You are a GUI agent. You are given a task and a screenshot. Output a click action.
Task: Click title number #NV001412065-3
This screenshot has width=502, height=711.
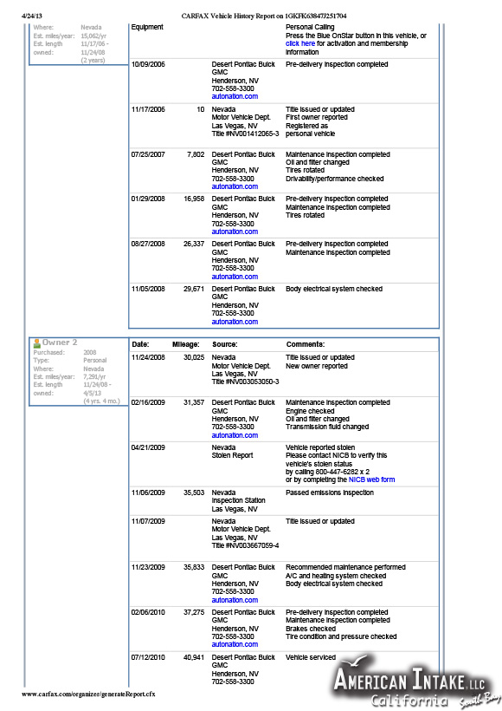click(x=252, y=134)
